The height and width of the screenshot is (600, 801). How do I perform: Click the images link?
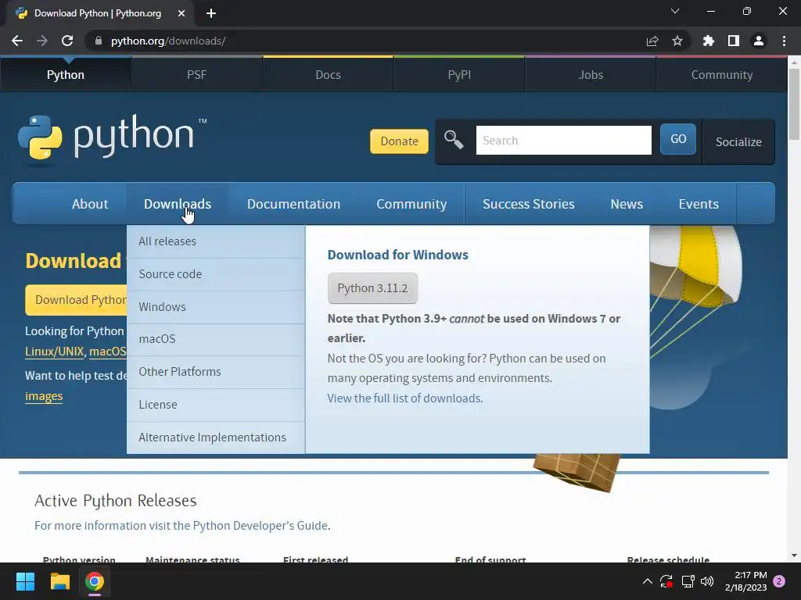pos(44,396)
